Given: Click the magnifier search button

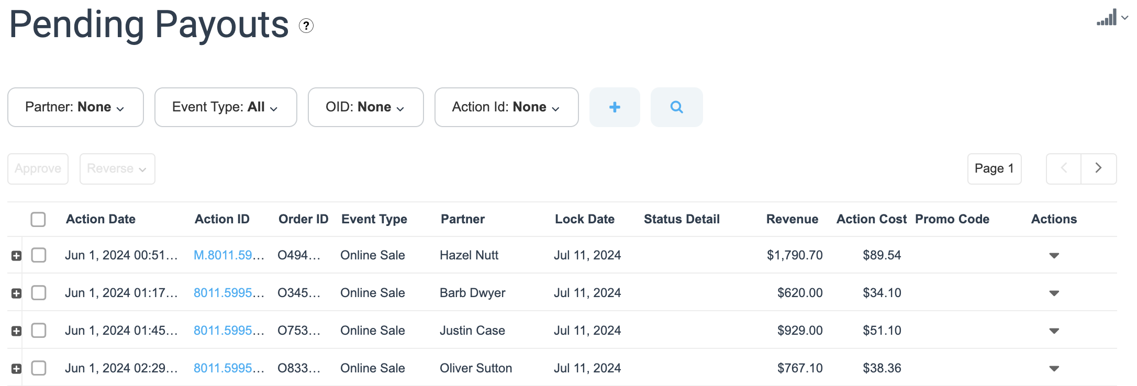Looking at the screenshot, I should [676, 107].
